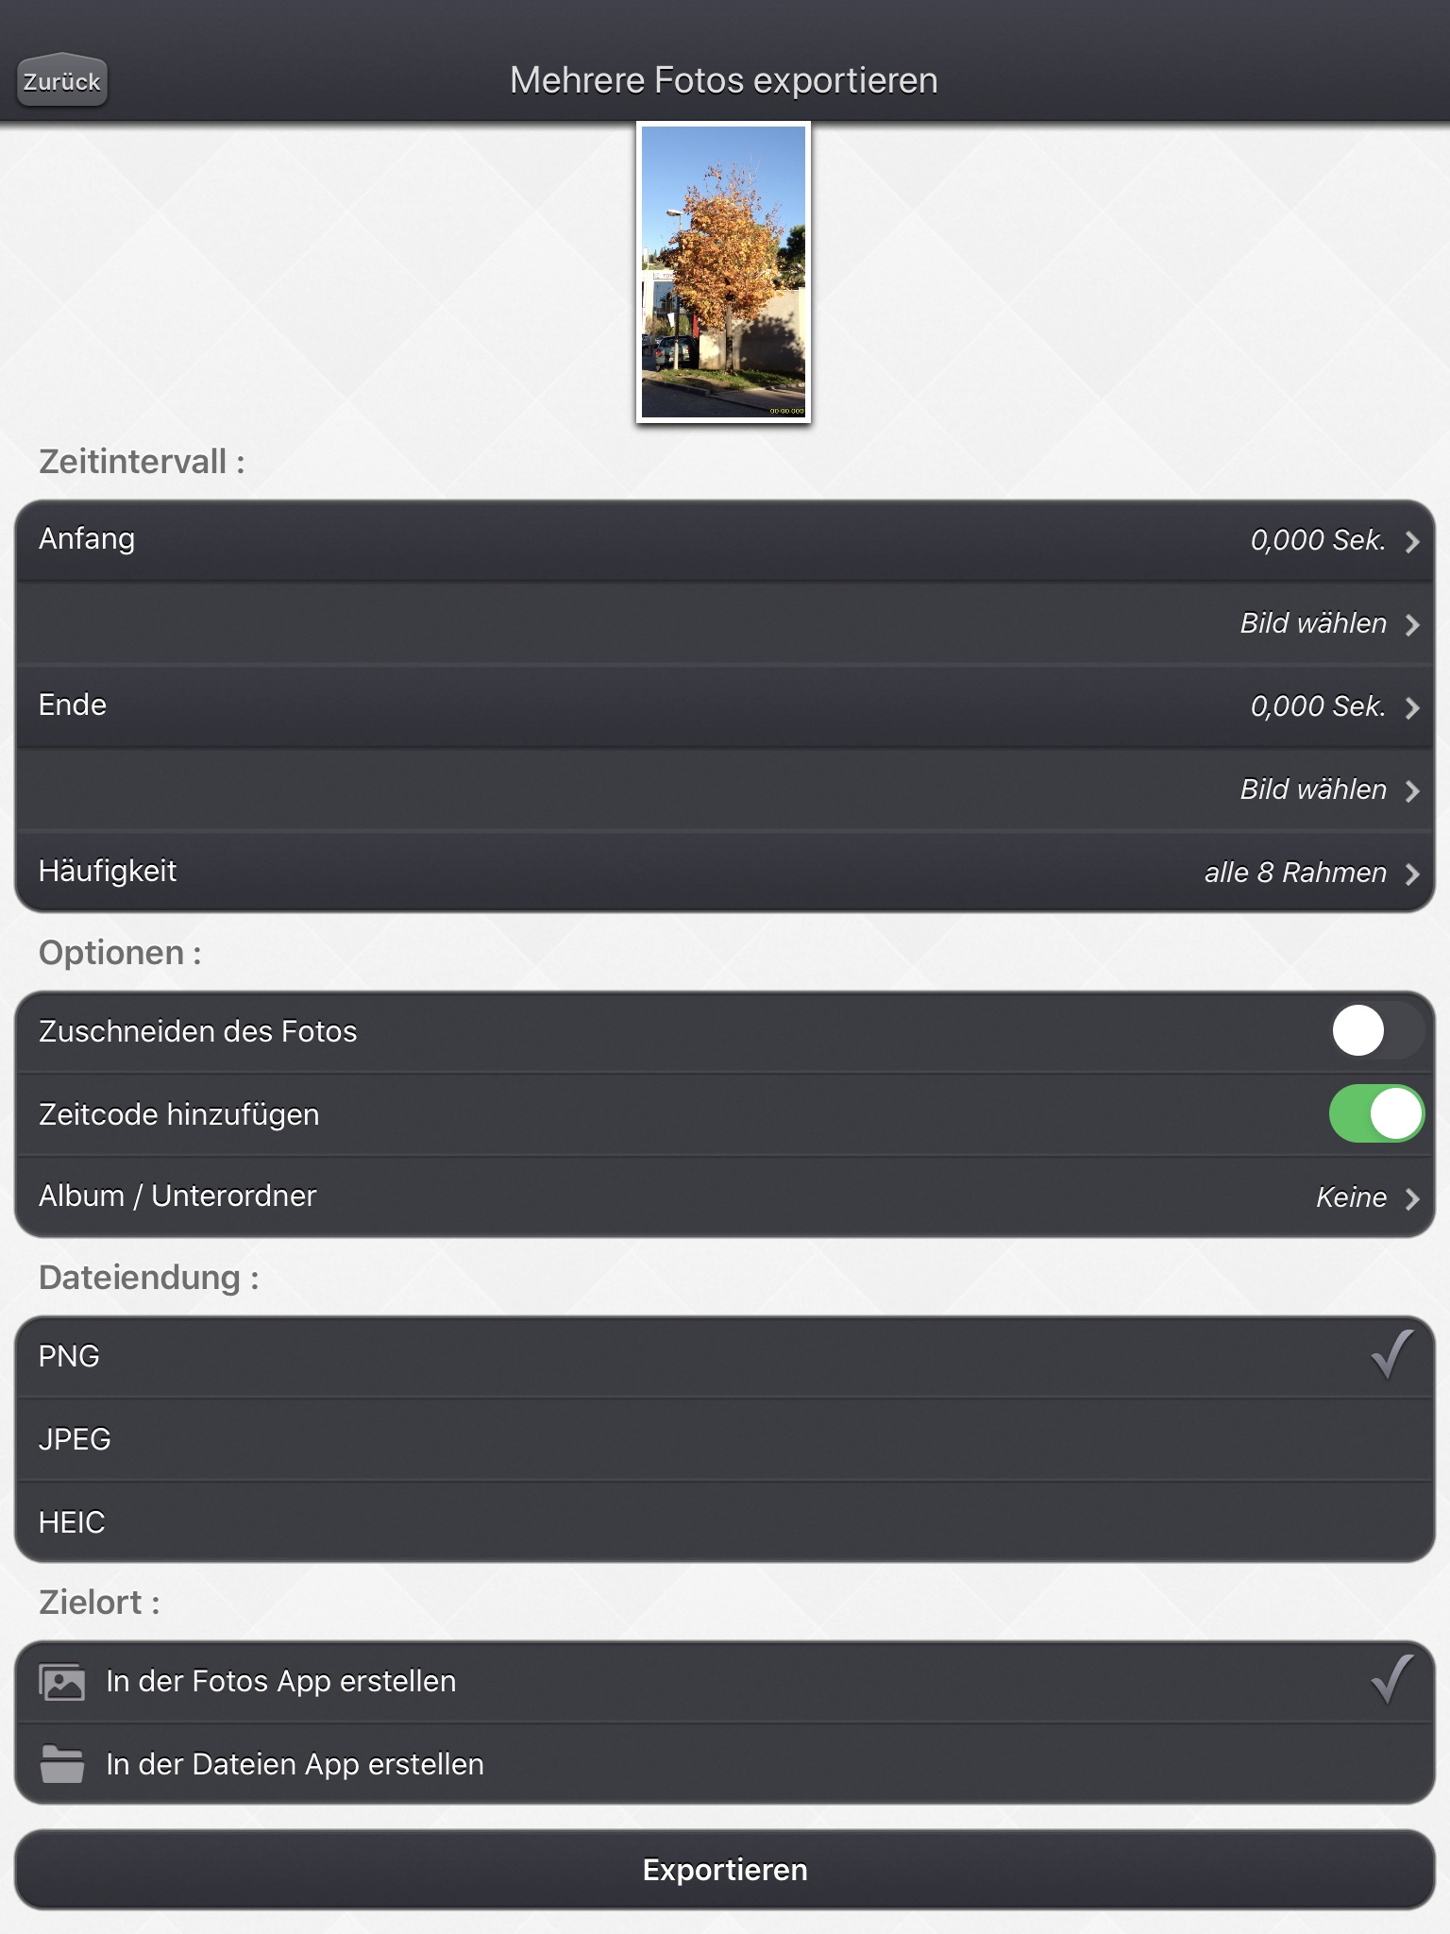Choose In der Fotos App erstellen
The height and width of the screenshot is (1934, 1450).
coord(725,1681)
